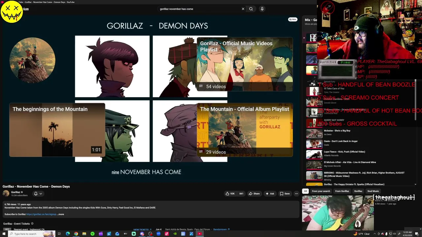Select the From your search chip
422x237 pixels.
tap(321, 191)
